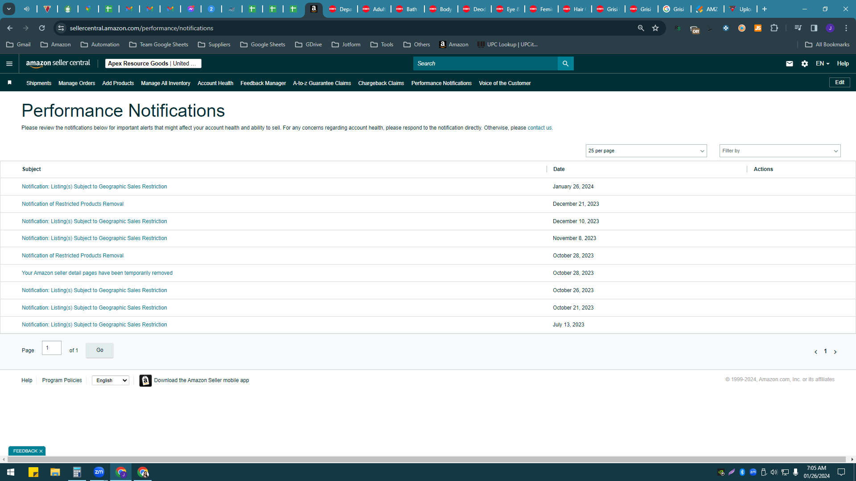Open the Windows Start menu
The height and width of the screenshot is (481, 856).
click(11, 472)
